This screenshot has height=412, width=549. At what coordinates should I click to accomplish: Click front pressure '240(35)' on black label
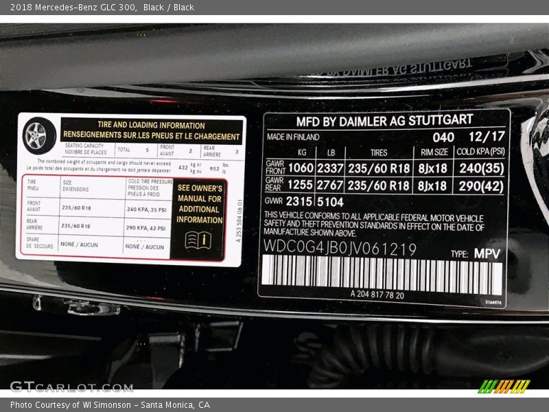coord(482,168)
